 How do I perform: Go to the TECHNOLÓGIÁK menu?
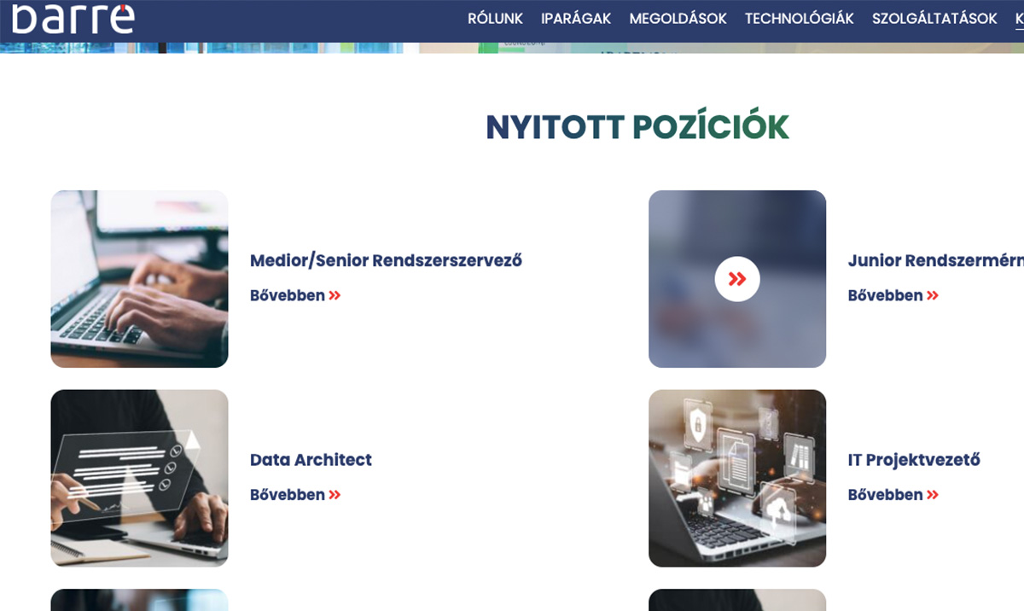pyautogui.click(x=799, y=19)
